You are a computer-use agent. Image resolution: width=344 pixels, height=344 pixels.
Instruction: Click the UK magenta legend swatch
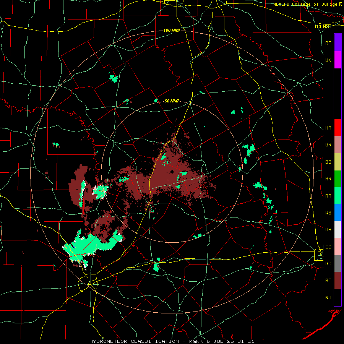tap(338, 60)
